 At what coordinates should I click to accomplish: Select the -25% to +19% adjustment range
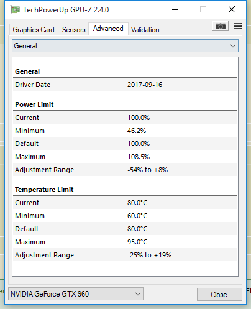coord(150,255)
